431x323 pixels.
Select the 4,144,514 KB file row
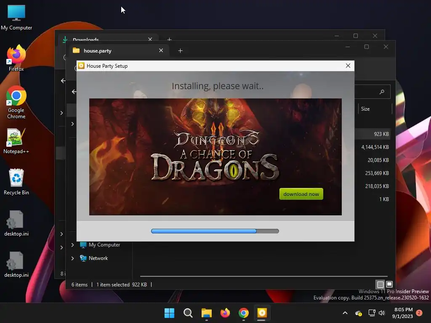[x=372, y=147]
